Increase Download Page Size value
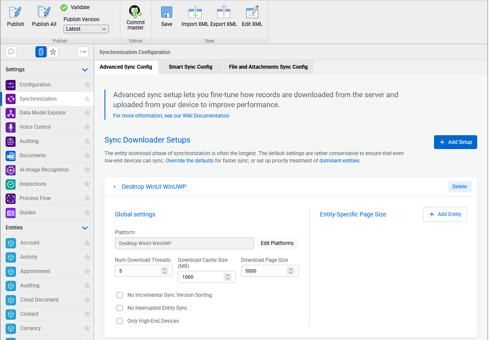This screenshot has width=491, height=340. (291, 269)
